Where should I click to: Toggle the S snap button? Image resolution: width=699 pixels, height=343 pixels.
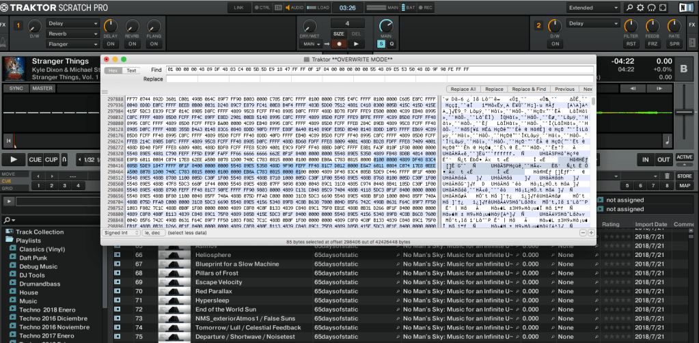pos(381,44)
